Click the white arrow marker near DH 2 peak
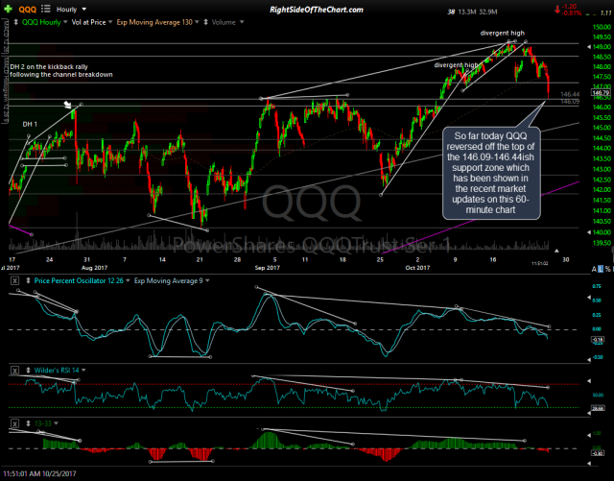The height and width of the screenshot is (481, 614). (x=68, y=105)
